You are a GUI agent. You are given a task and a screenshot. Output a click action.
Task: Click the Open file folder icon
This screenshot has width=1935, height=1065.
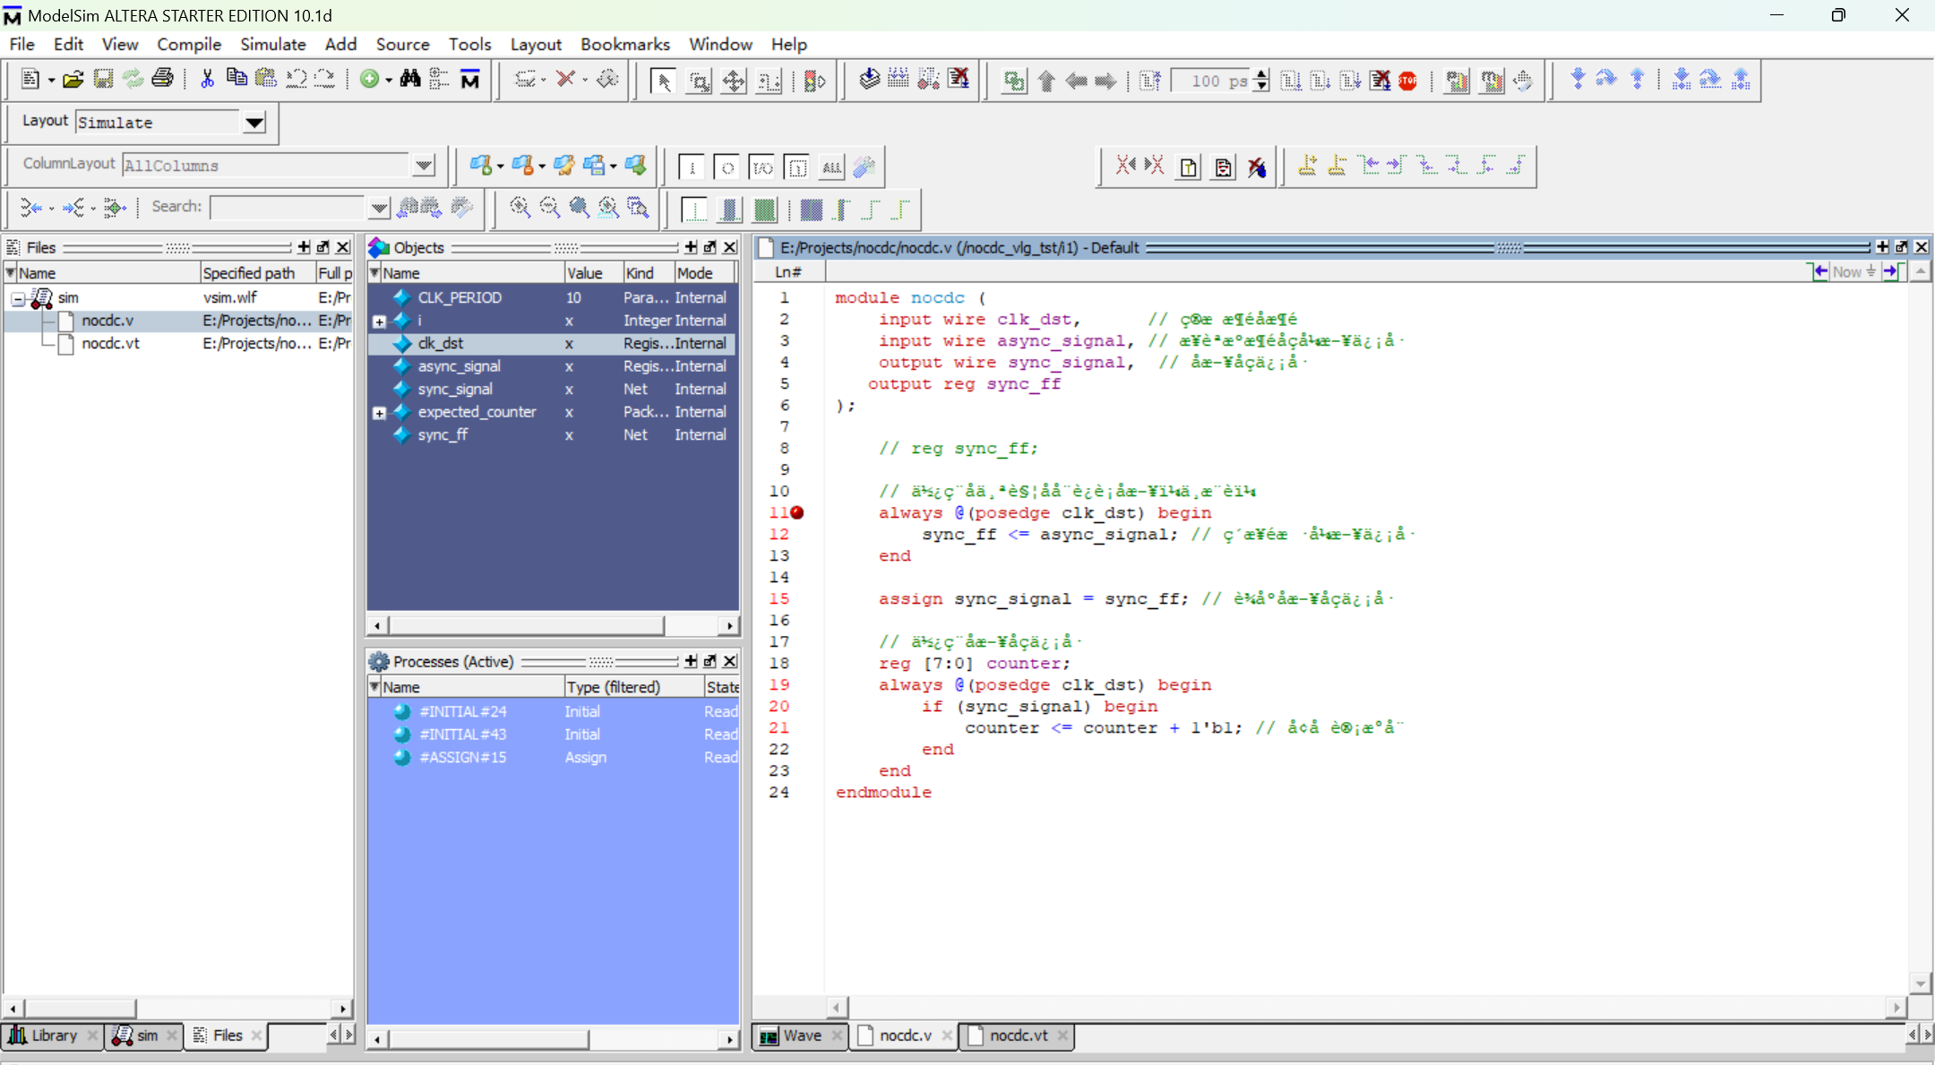click(x=73, y=80)
